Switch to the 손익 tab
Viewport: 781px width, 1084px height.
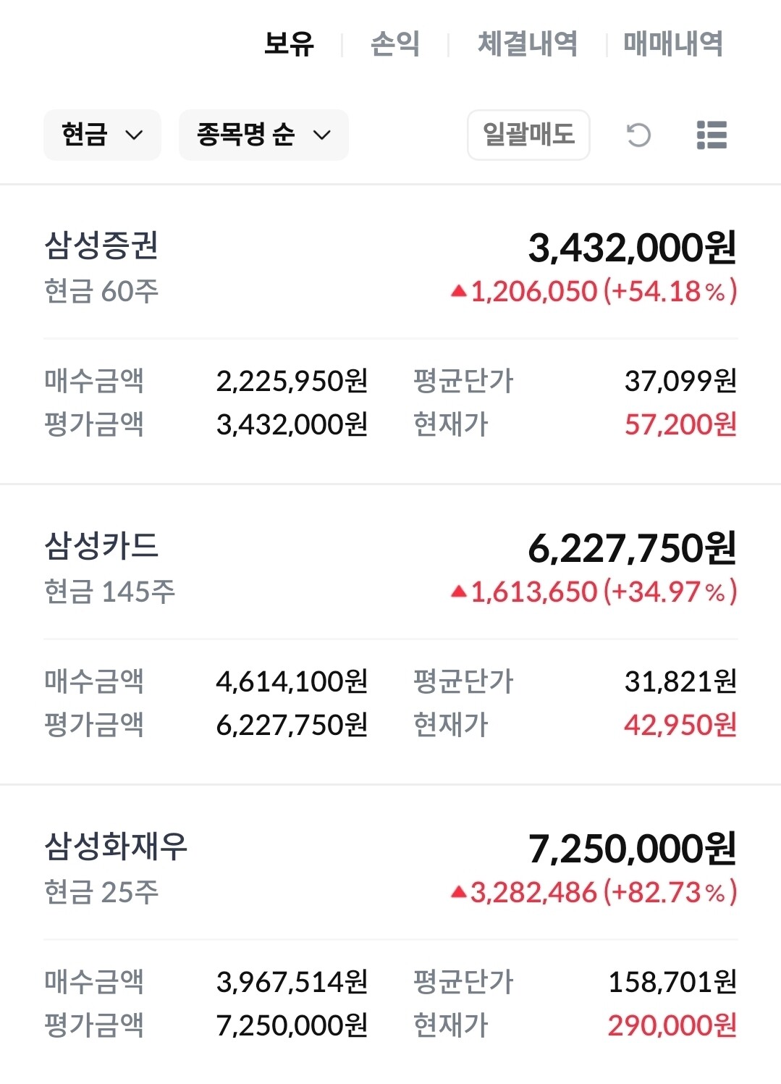395,44
